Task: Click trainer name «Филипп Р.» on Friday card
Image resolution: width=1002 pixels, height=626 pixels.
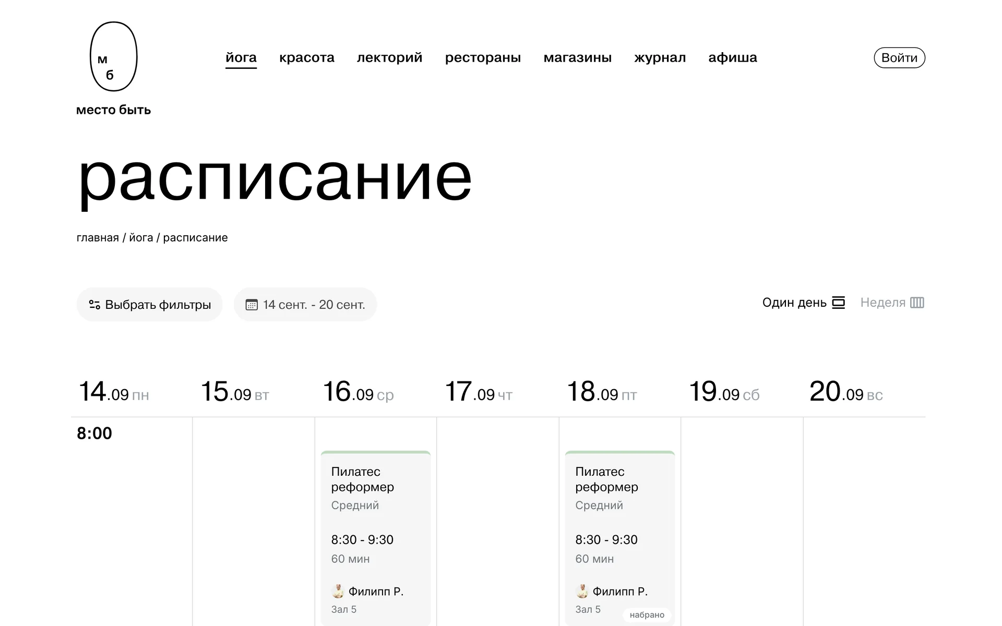Action: tap(620, 592)
